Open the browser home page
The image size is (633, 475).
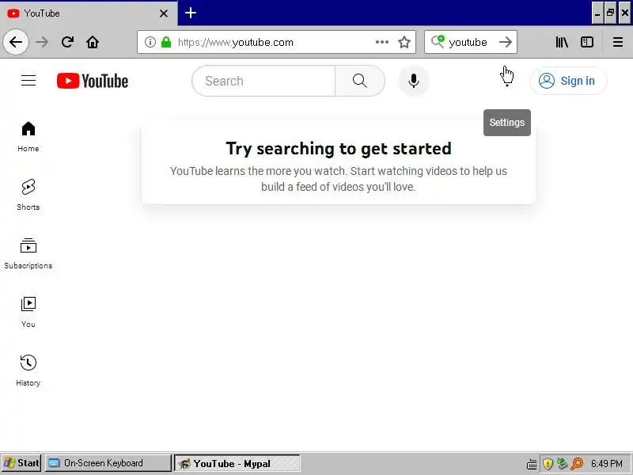93,42
